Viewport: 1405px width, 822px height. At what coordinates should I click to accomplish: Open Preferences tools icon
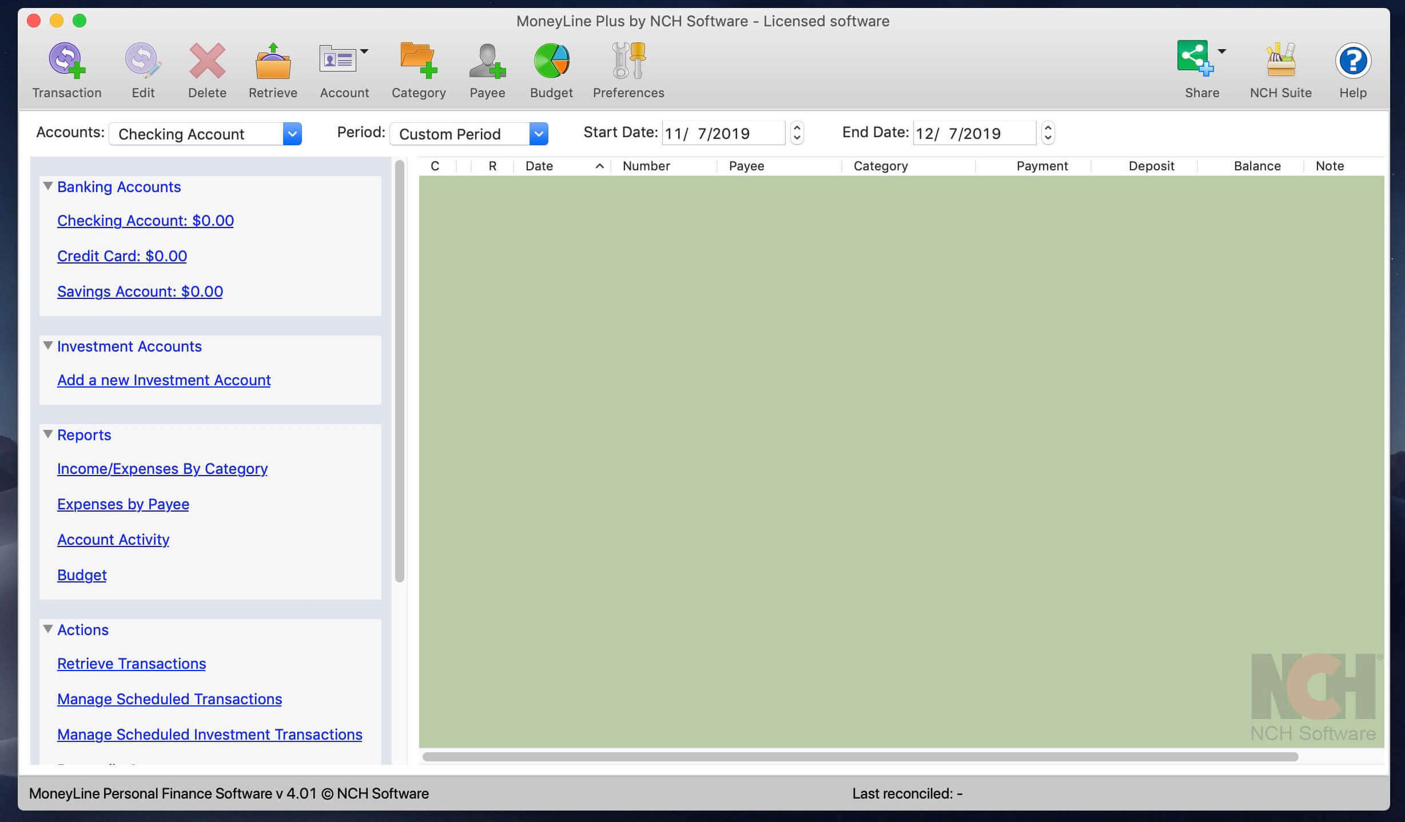pos(628,60)
